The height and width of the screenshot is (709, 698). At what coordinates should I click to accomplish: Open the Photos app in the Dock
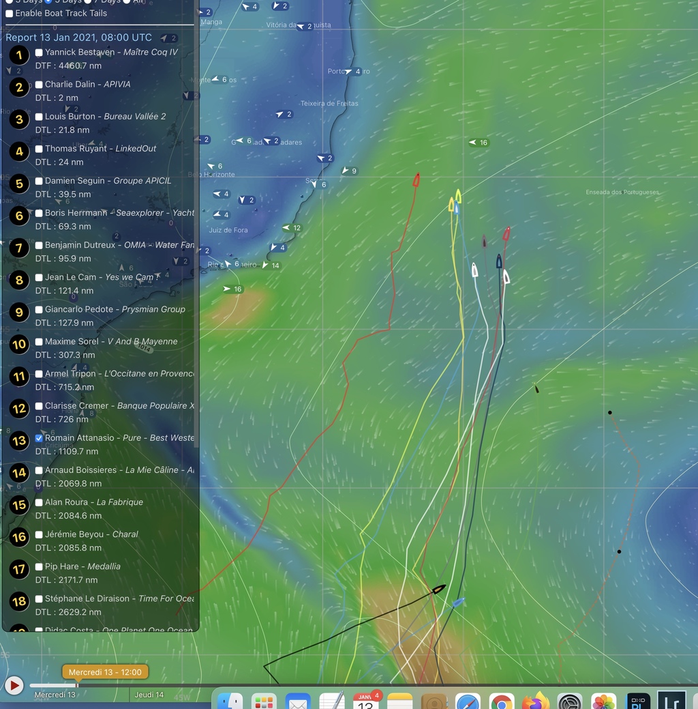603,701
